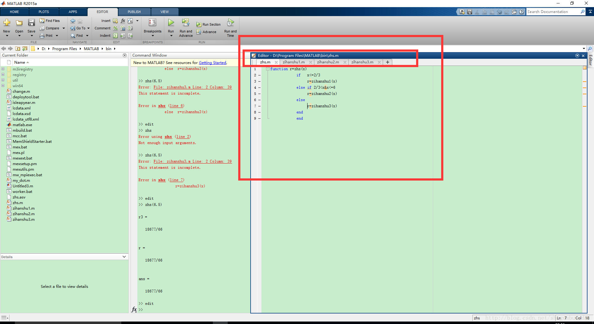Select zihanshu3.m in the Current Folder
The width and height of the screenshot is (594, 324).
[24, 219]
